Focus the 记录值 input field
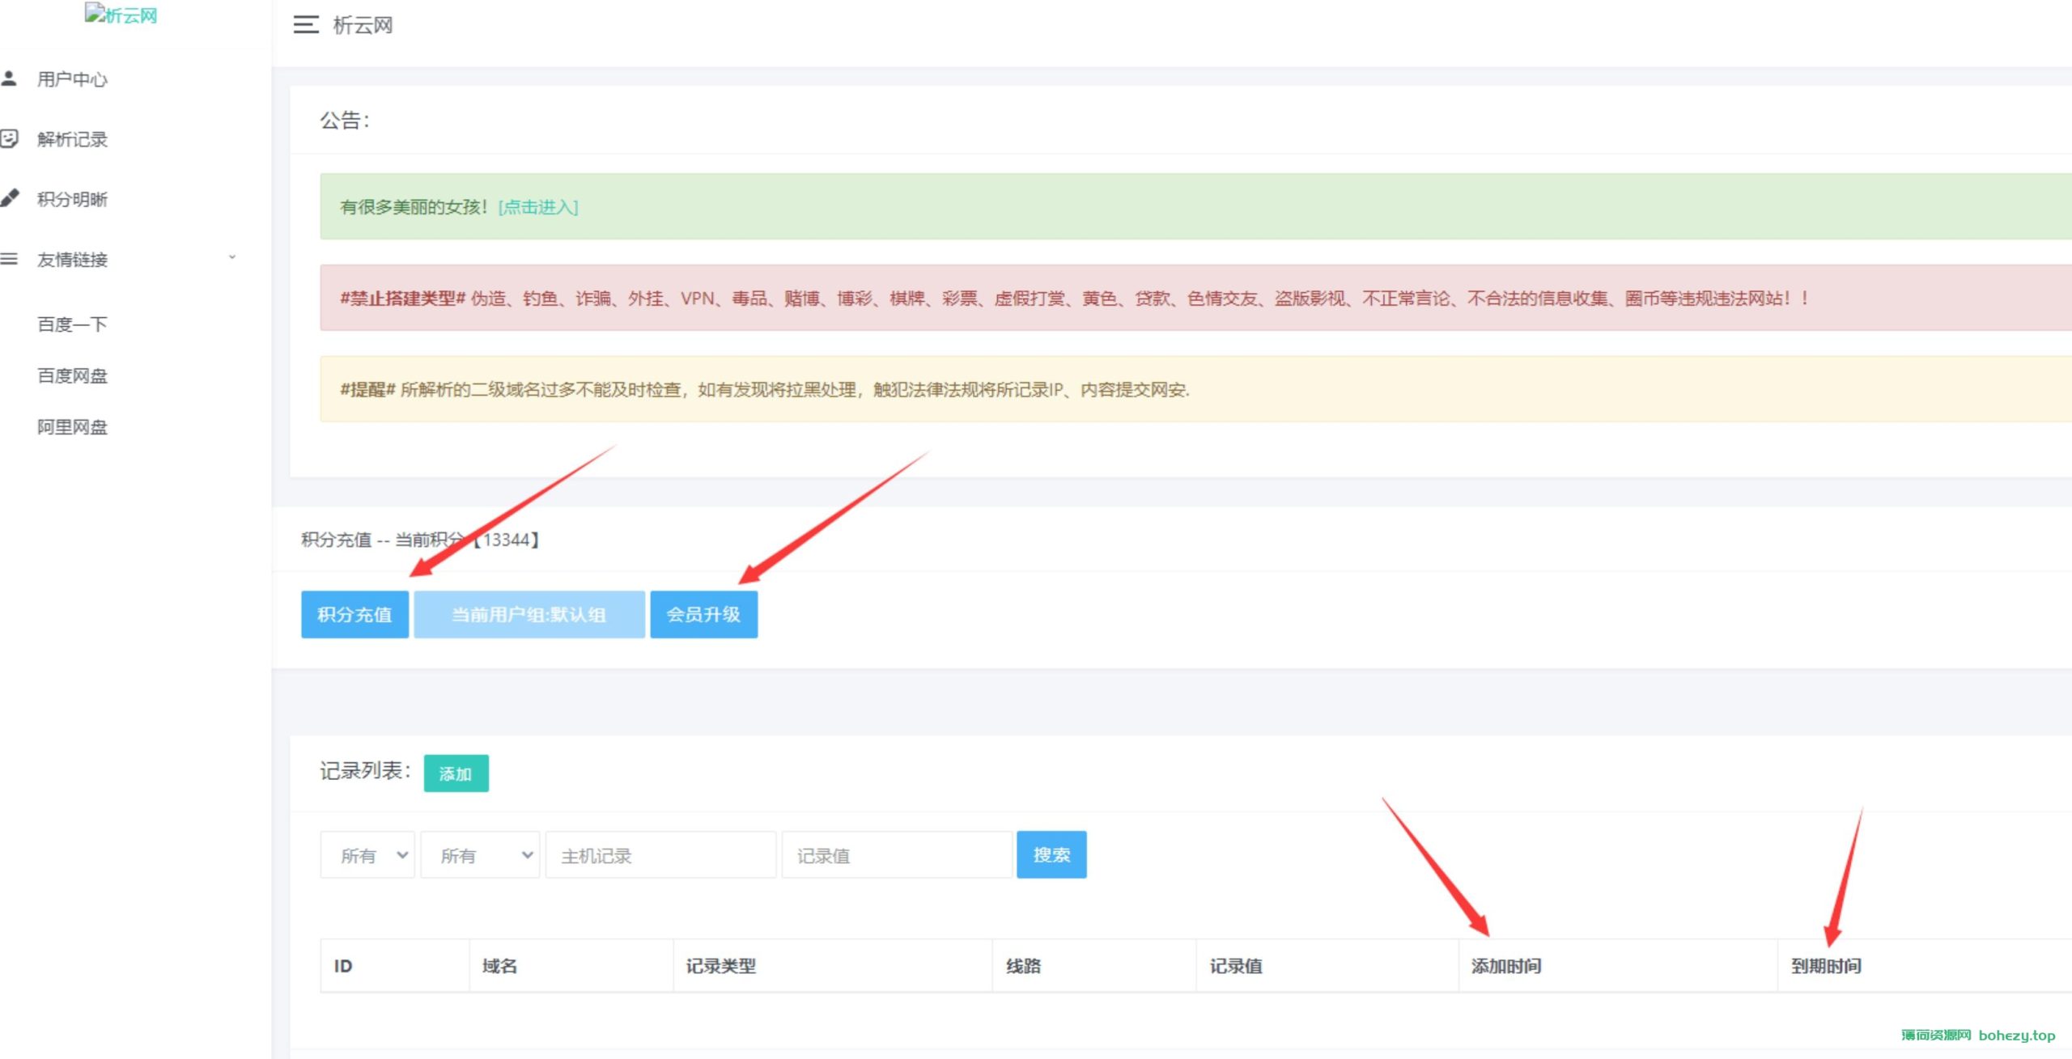 pyautogui.click(x=897, y=854)
